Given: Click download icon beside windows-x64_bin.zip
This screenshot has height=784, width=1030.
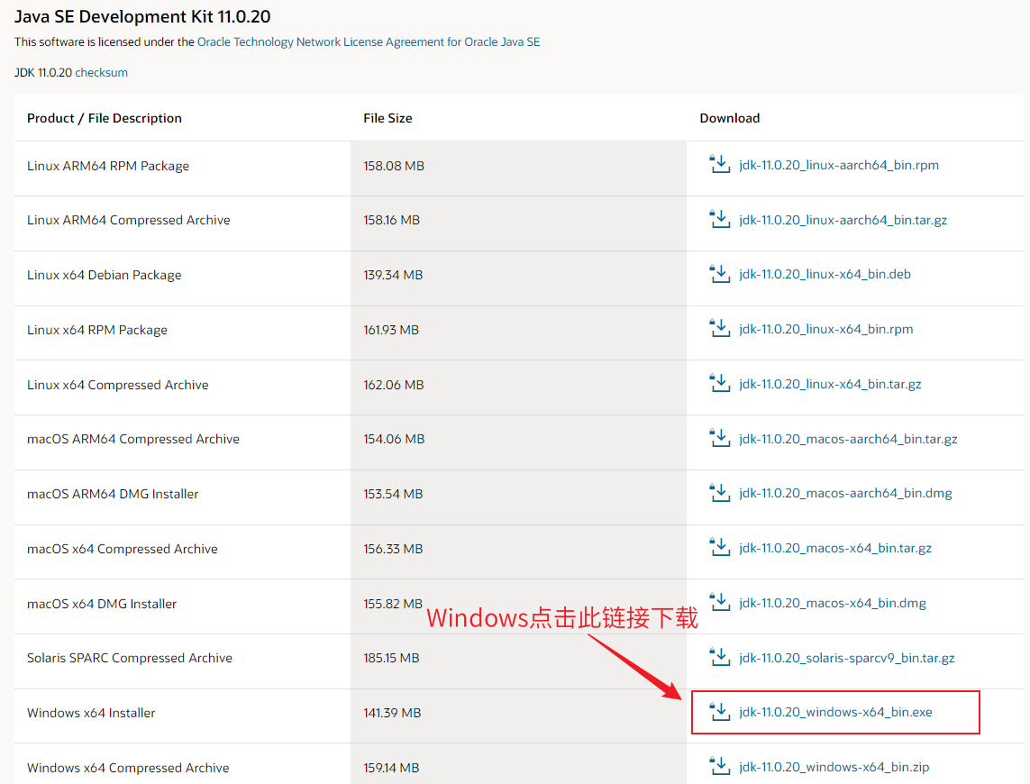Looking at the screenshot, I should pos(719,767).
